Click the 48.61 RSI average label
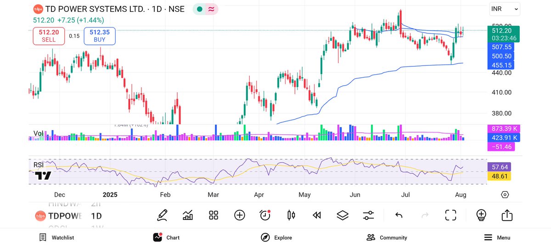 (x=500, y=176)
